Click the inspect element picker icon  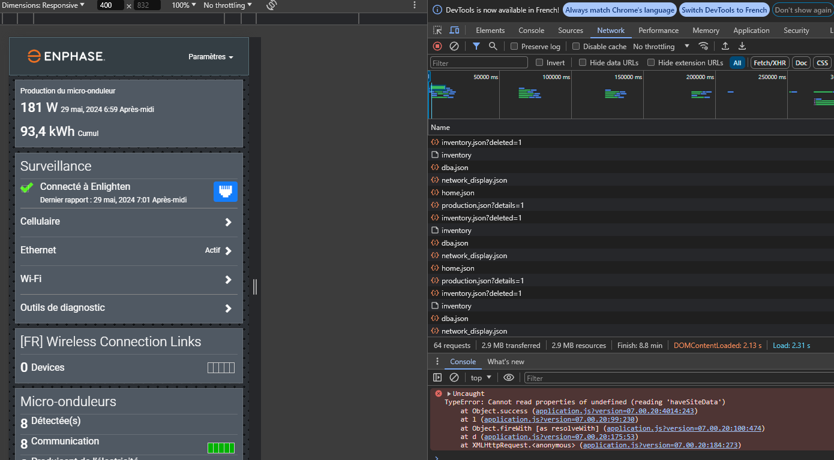[x=437, y=30]
